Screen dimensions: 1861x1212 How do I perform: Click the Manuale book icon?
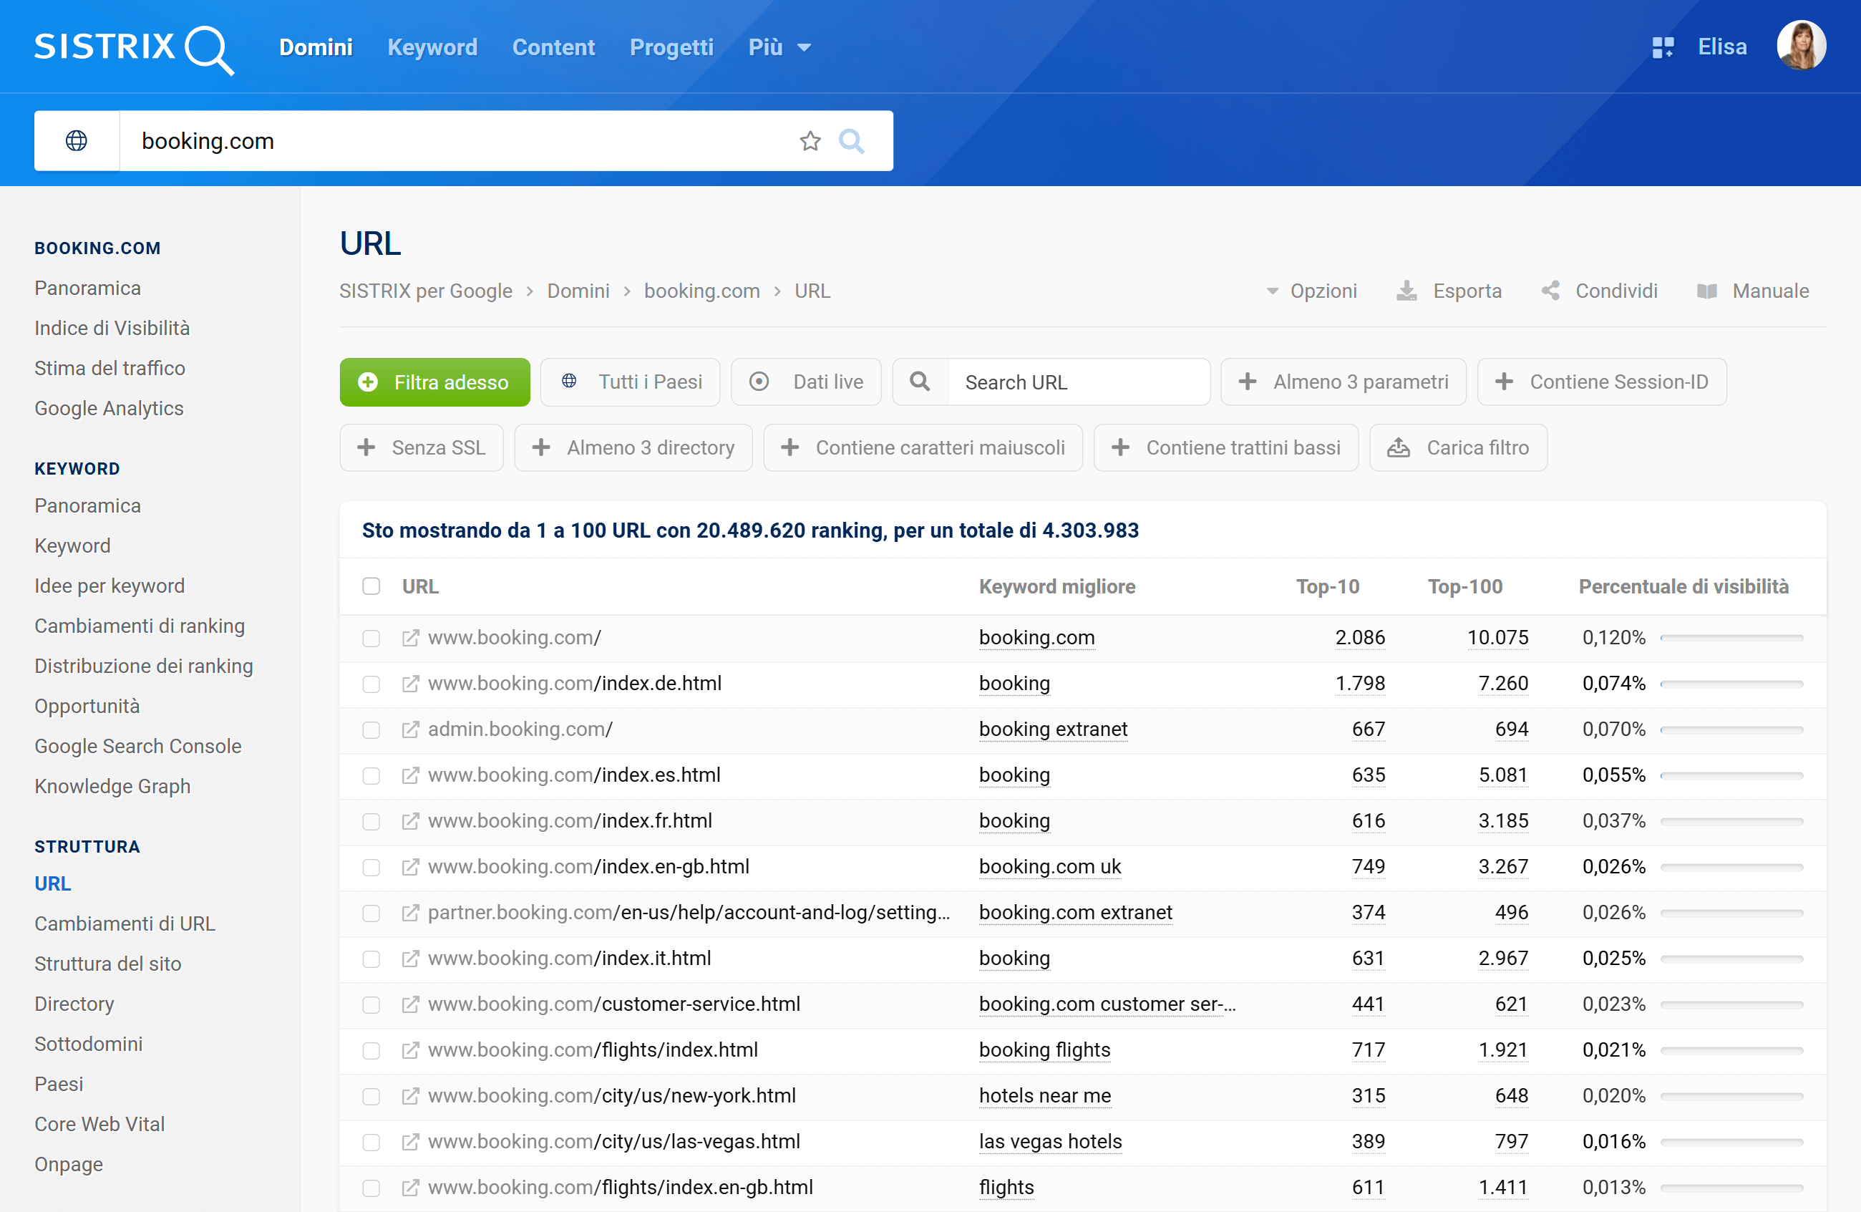(x=1707, y=291)
